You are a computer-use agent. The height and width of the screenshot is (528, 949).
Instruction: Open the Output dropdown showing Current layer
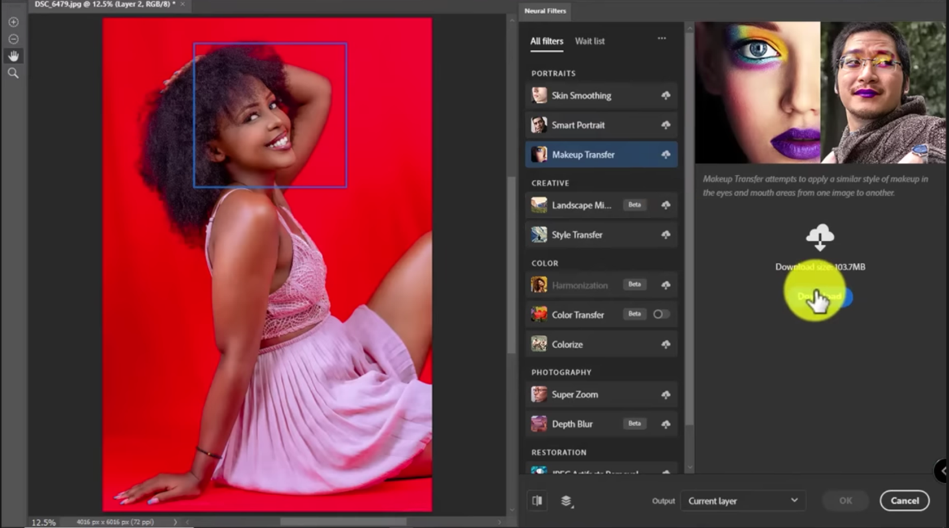(x=742, y=501)
